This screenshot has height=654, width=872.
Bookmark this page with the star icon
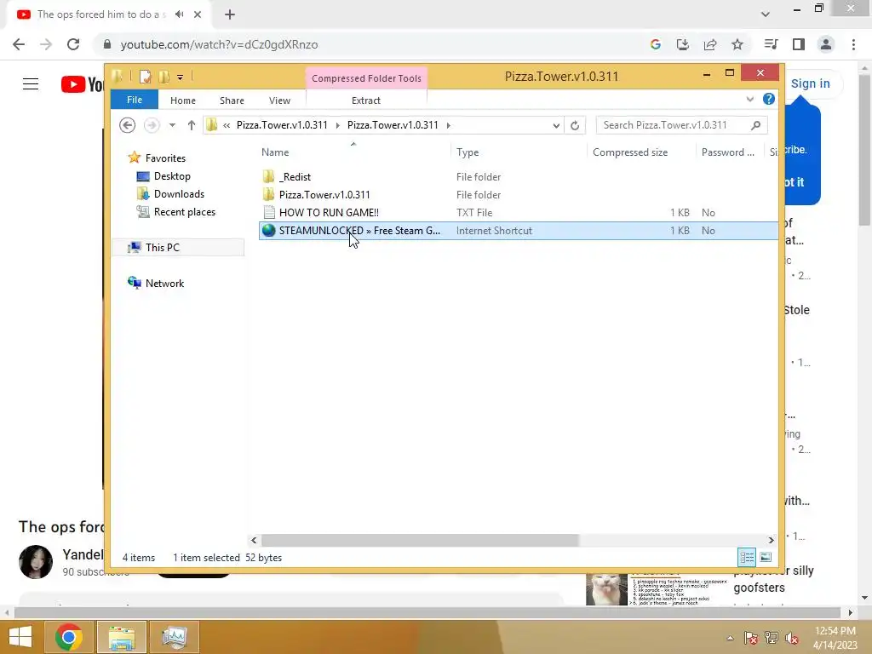[x=737, y=44]
